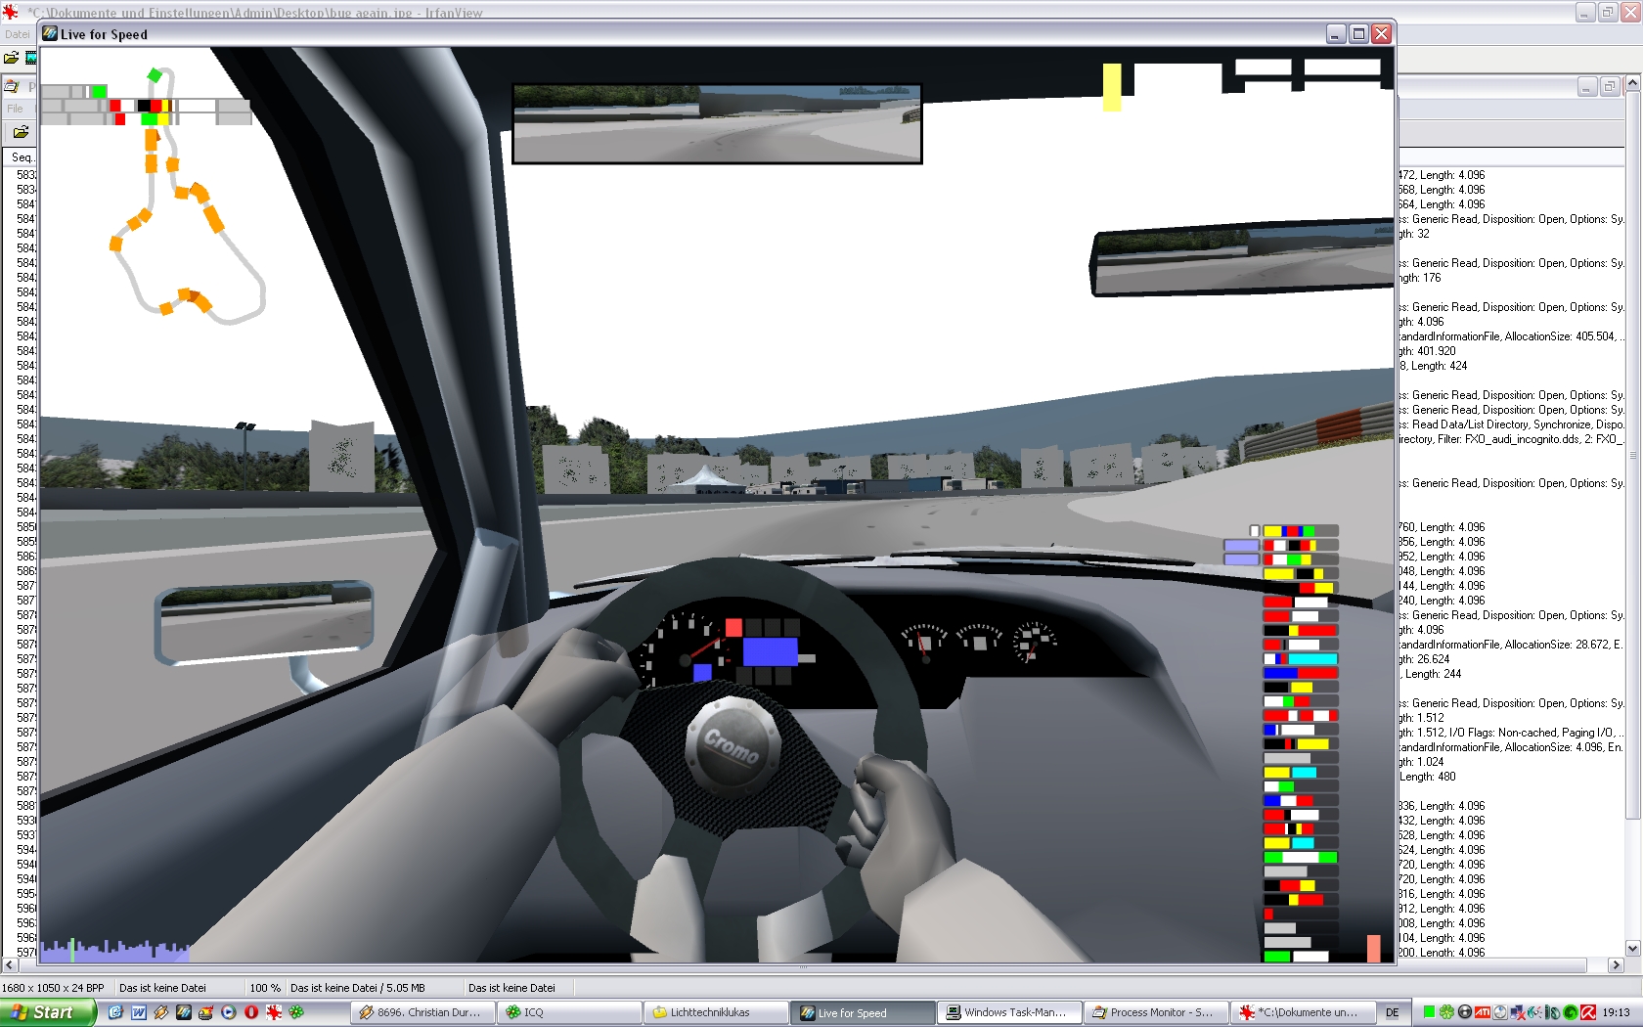Click the ATI tray icon
The width and height of the screenshot is (1643, 1027).
pos(1482,1012)
